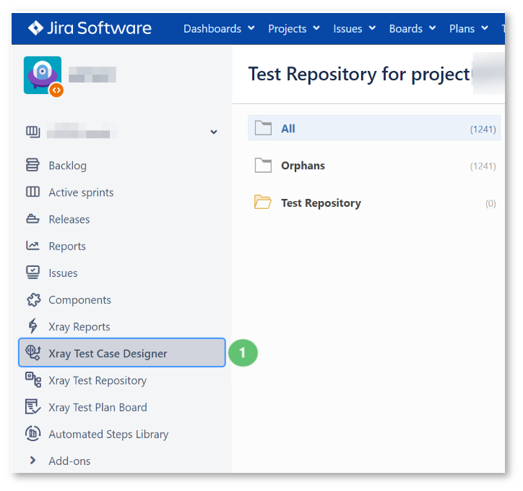523x491 pixels.
Task: Click the Active sprints icon
Action: pyautogui.click(x=33, y=192)
